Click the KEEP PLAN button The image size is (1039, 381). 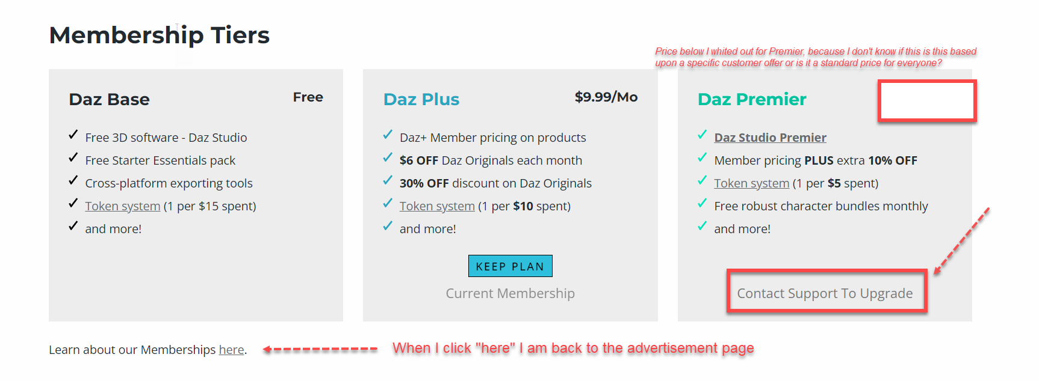[510, 266]
